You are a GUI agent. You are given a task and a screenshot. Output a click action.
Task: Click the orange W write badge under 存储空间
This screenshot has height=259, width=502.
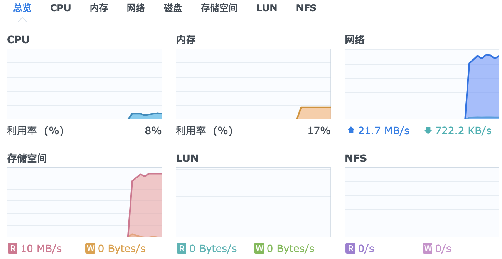(x=90, y=249)
